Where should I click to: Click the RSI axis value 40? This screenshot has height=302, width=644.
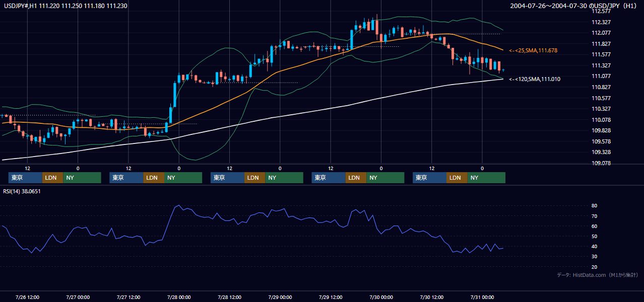coord(595,246)
